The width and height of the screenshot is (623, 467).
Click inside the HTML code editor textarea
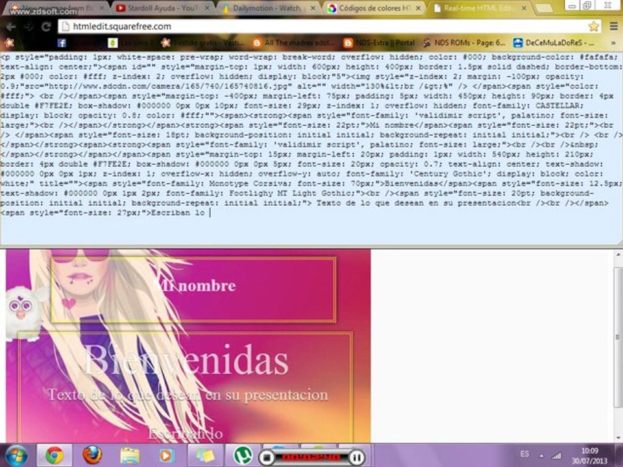tap(311, 149)
